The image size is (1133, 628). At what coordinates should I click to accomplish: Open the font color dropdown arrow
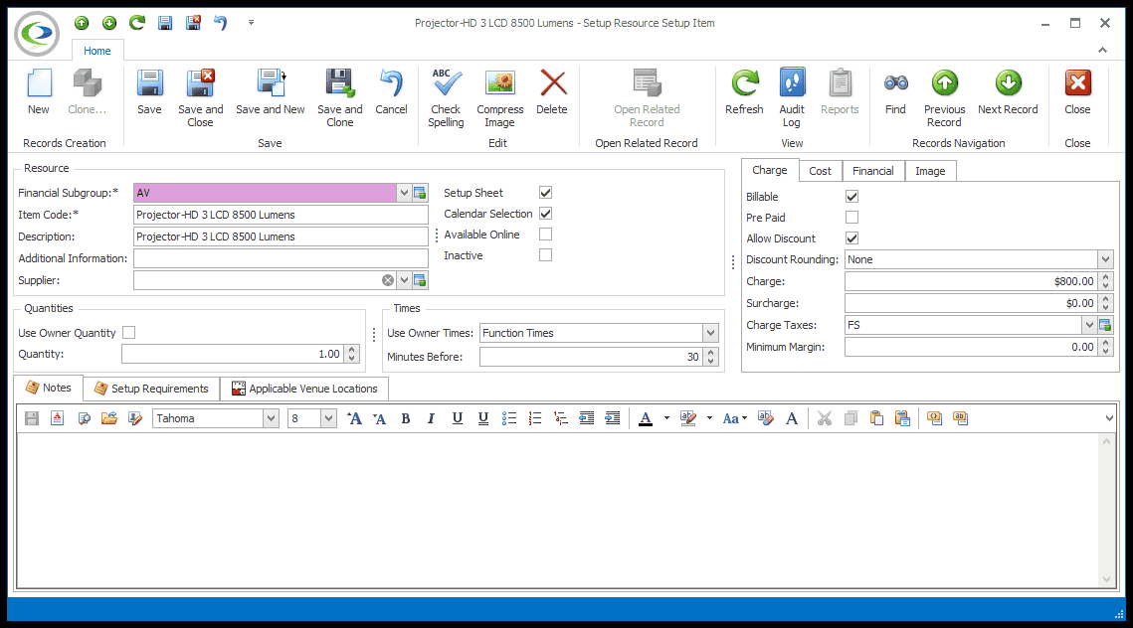pos(666,418)
